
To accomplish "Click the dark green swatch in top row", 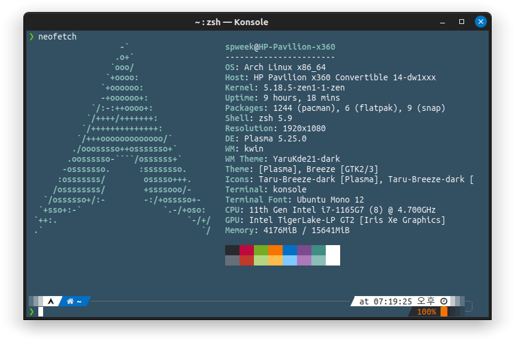I will (261, 250).
